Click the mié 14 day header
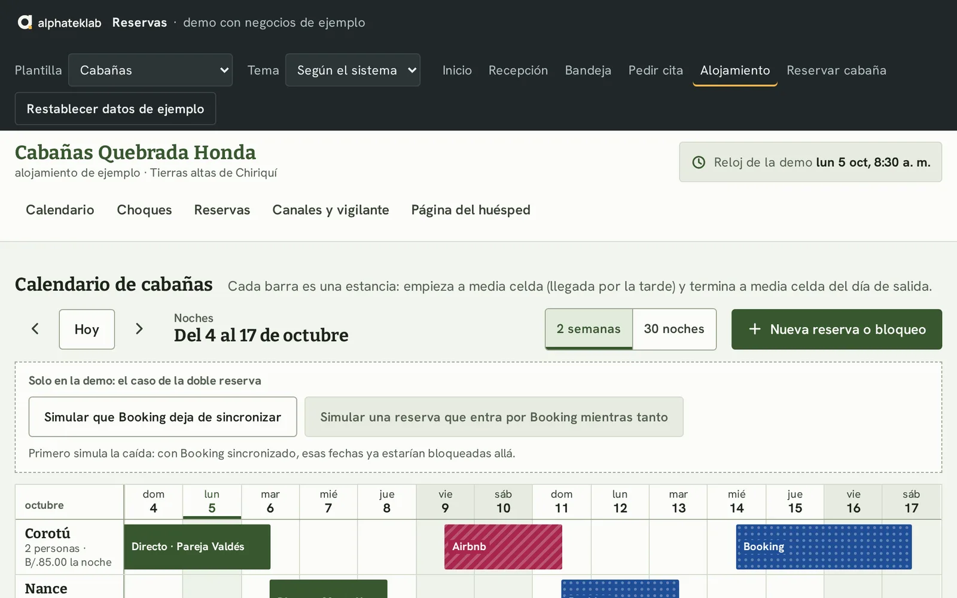 [737, 502]
